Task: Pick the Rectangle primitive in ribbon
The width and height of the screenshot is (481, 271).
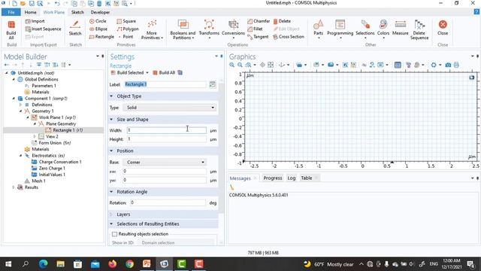Action: (101, 37)
